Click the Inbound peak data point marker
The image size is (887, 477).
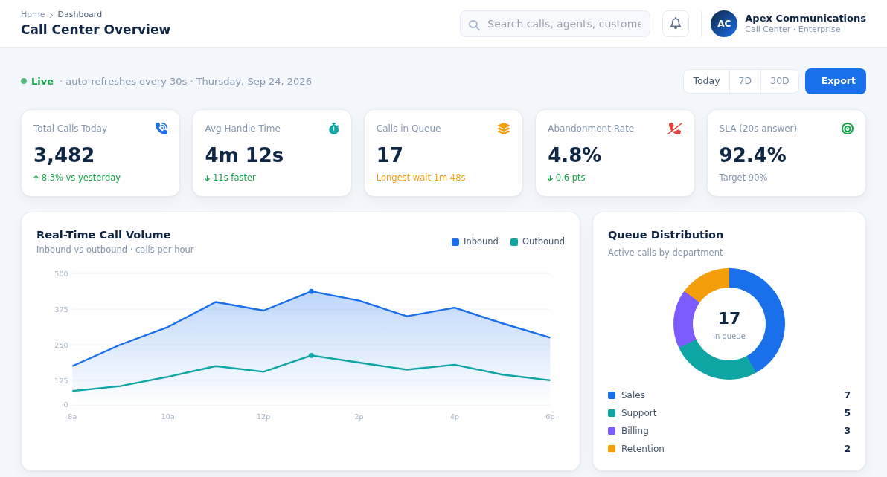(x=311, y=292)
